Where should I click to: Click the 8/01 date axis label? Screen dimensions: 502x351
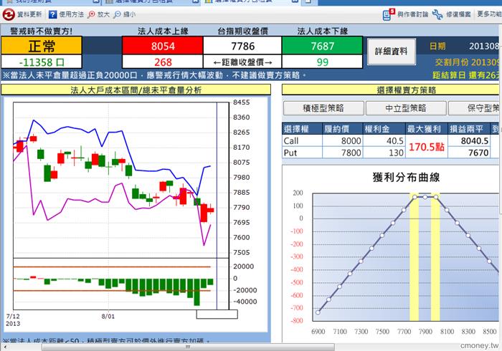tap(108, 316)
